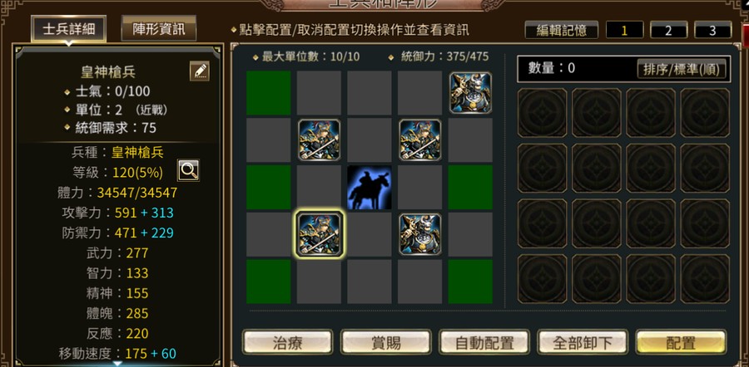This screenshot has width=749, height=367.
Task: Switch to the 陣形資訊 tab
Action: point(159,29)
